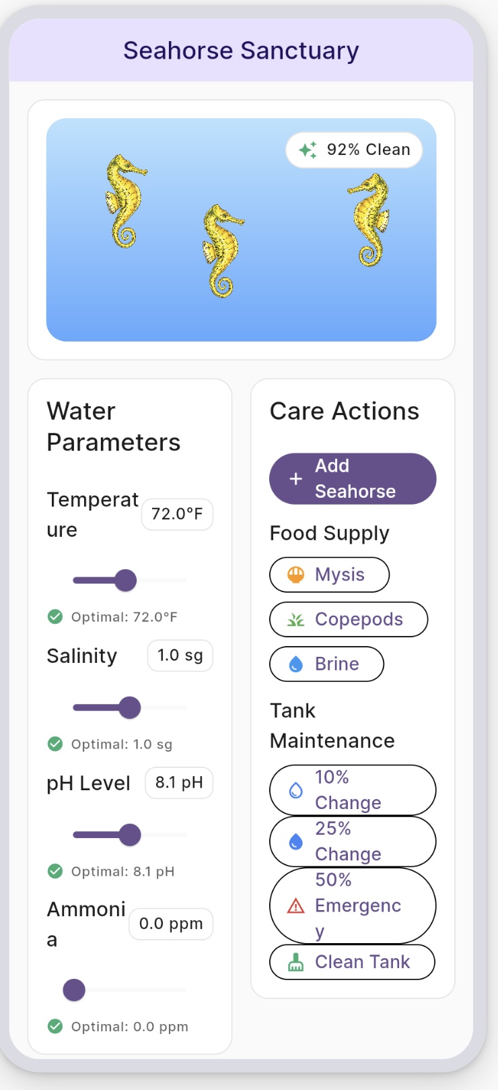Click the orange Mysis food icon

(x=295, y=575)
